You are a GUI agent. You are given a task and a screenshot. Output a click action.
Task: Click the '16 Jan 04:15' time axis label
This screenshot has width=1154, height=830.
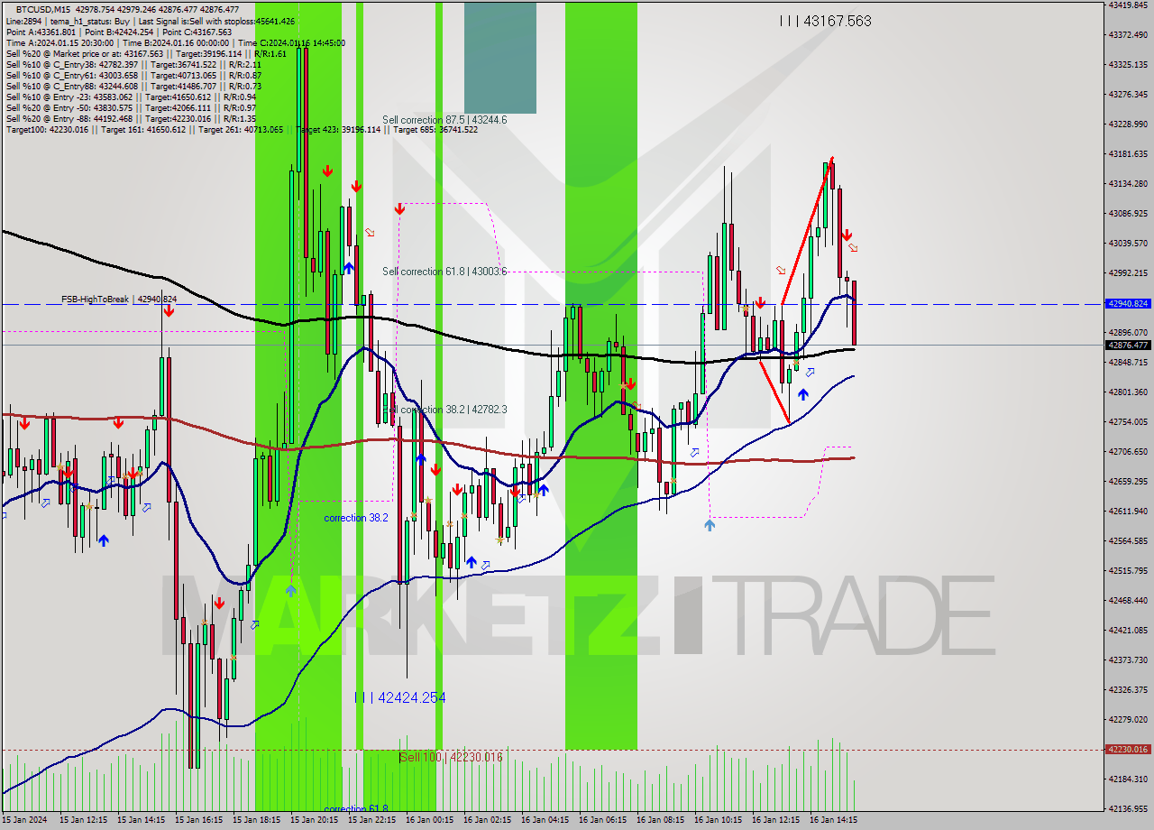545,820
